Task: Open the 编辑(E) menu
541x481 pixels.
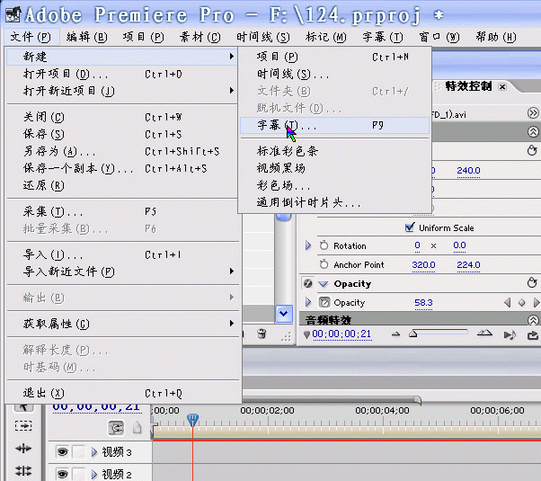Action: 87,37
